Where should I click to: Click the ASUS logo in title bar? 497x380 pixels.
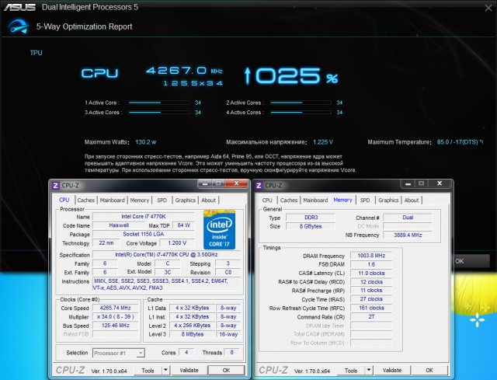click(x=20, y=7)
